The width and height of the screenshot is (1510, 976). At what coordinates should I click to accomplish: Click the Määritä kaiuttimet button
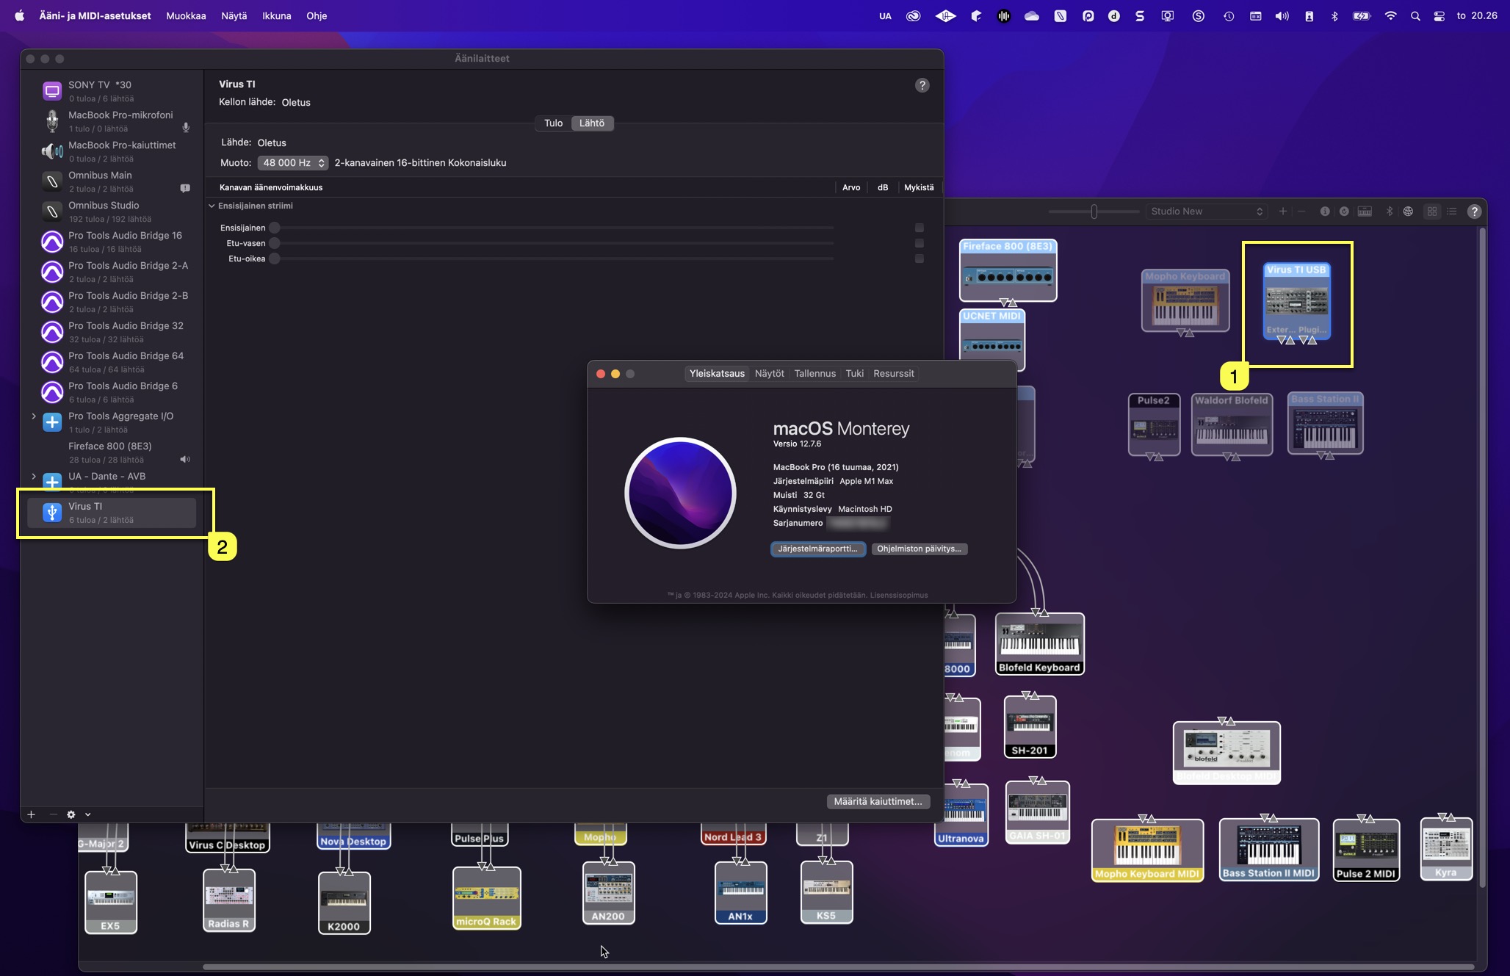click(878, 801)
